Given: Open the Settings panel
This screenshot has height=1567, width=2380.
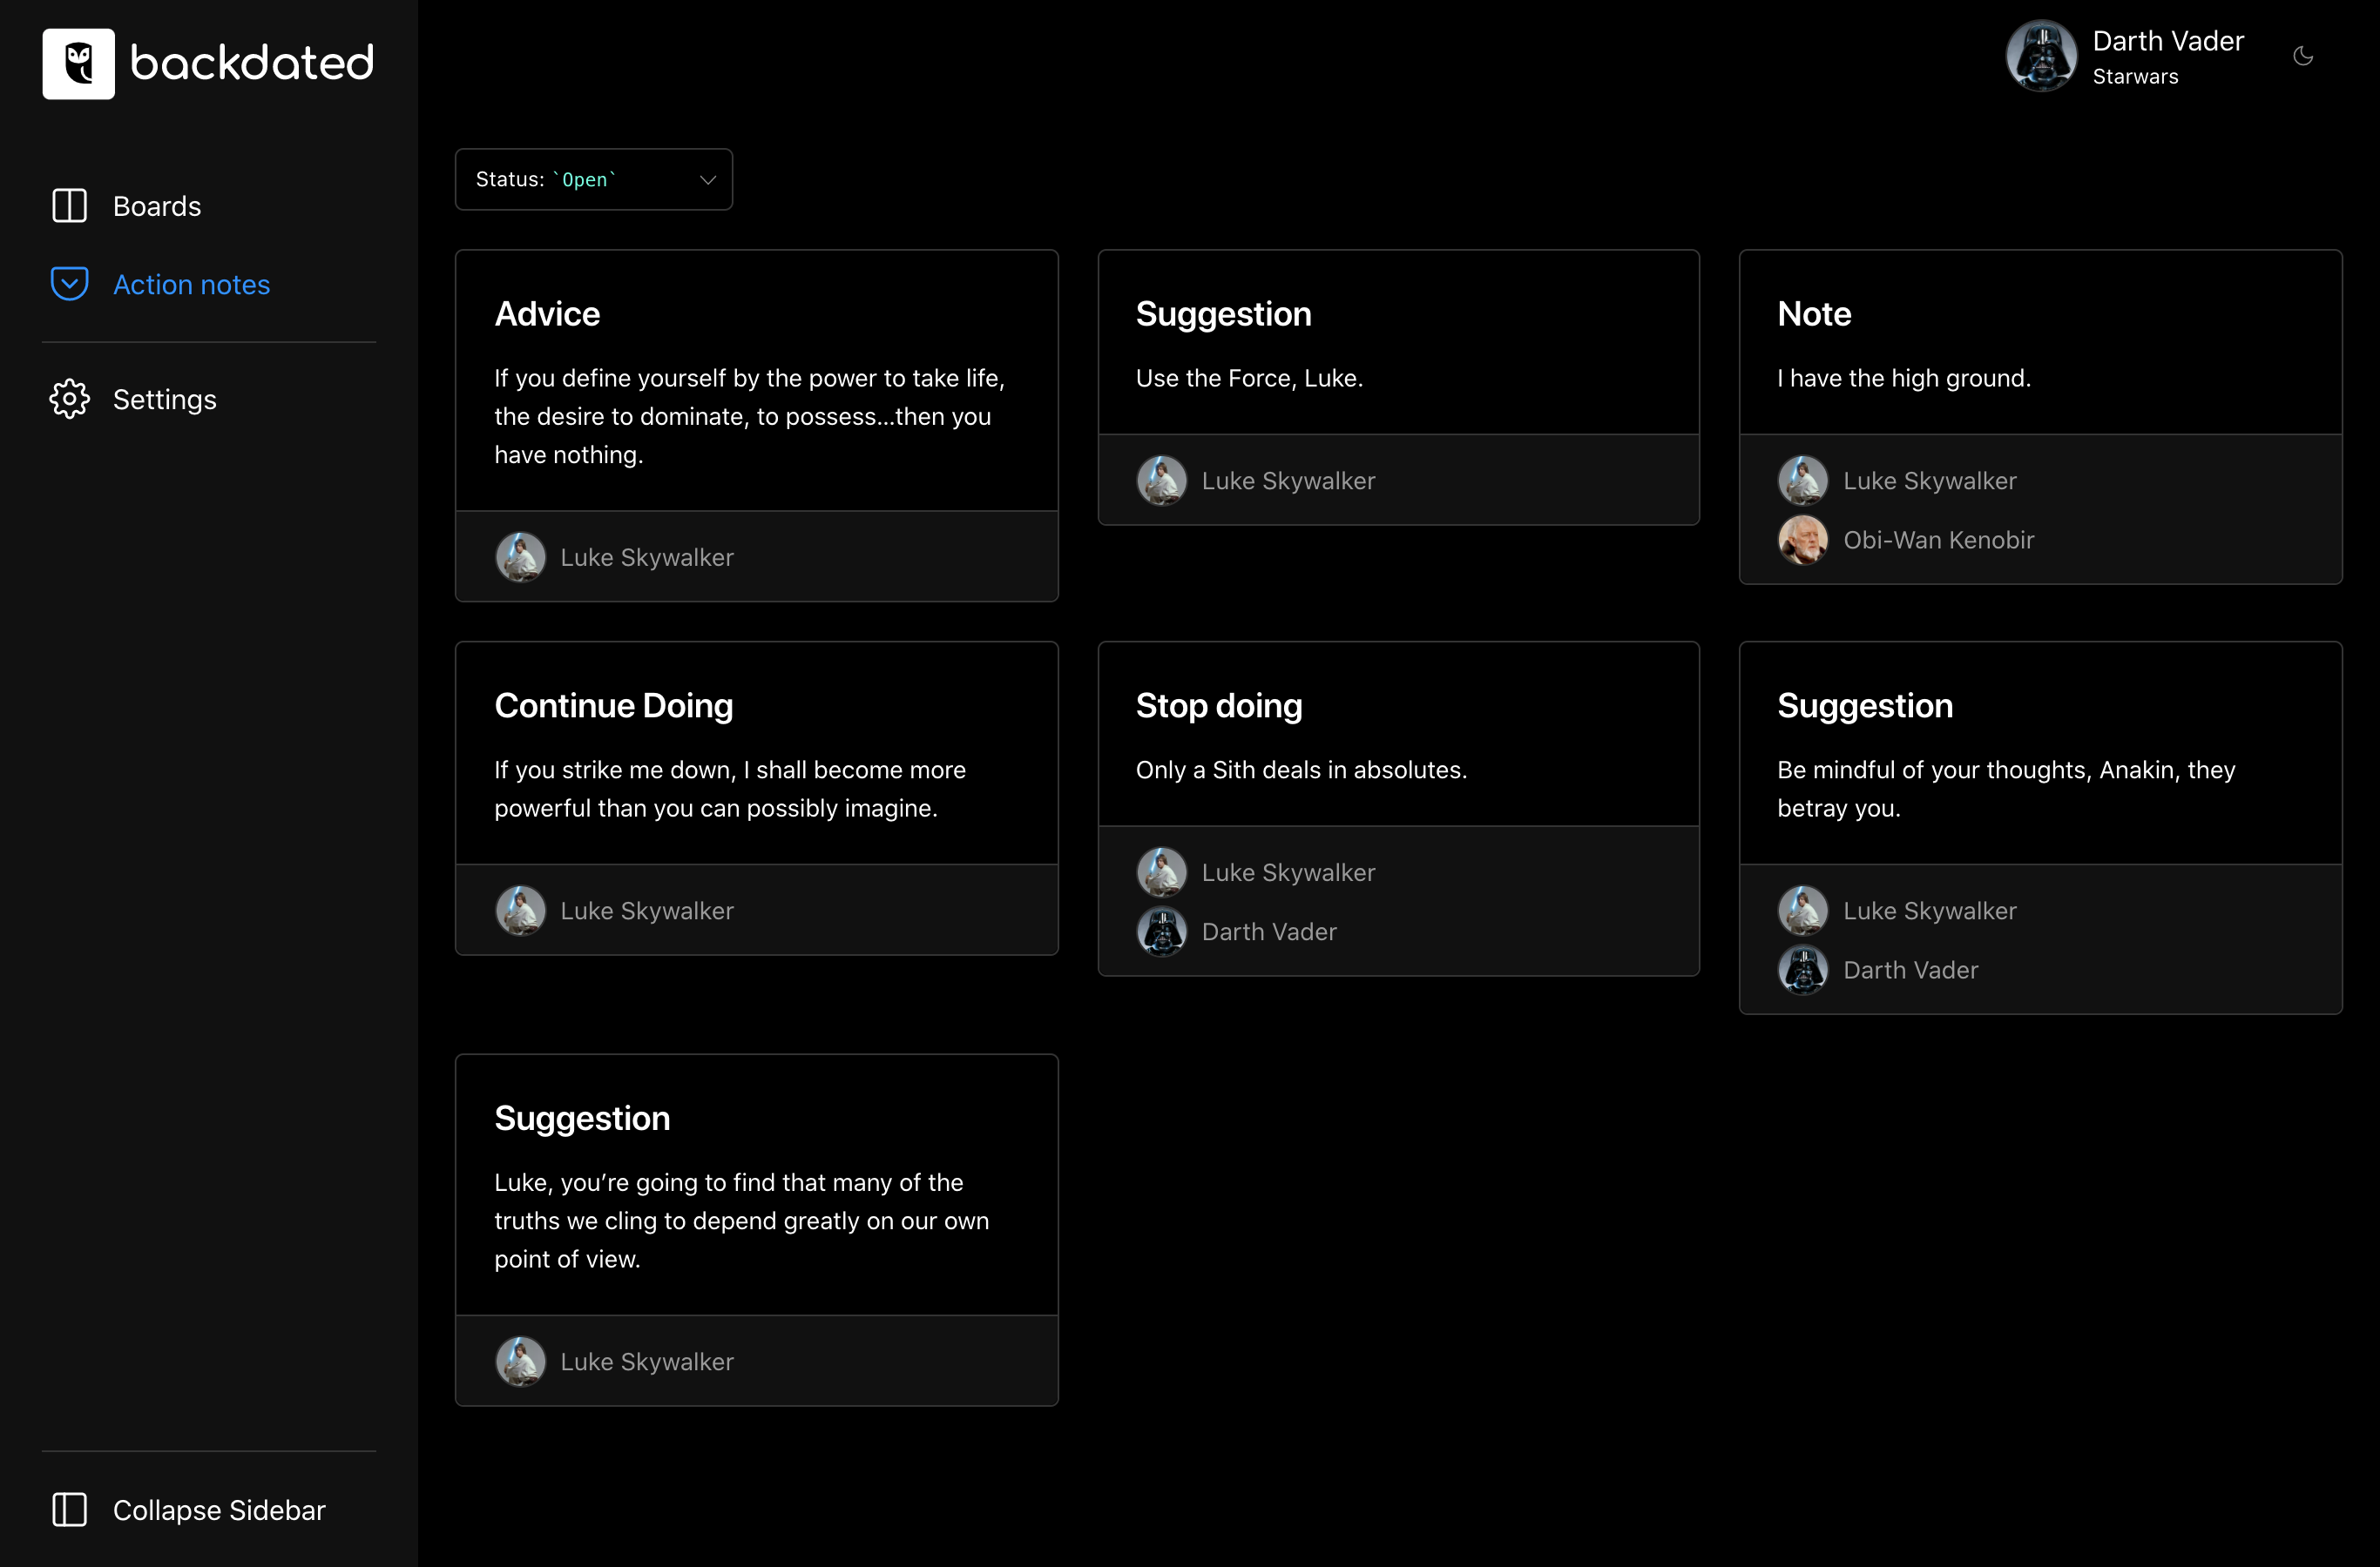Looking at the screenshot, I should coord(166,399).
